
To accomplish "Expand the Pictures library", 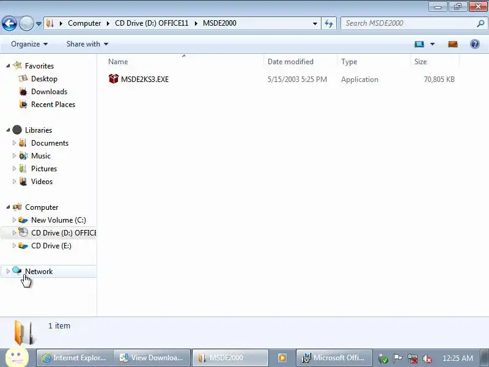I will coord(14,168).
